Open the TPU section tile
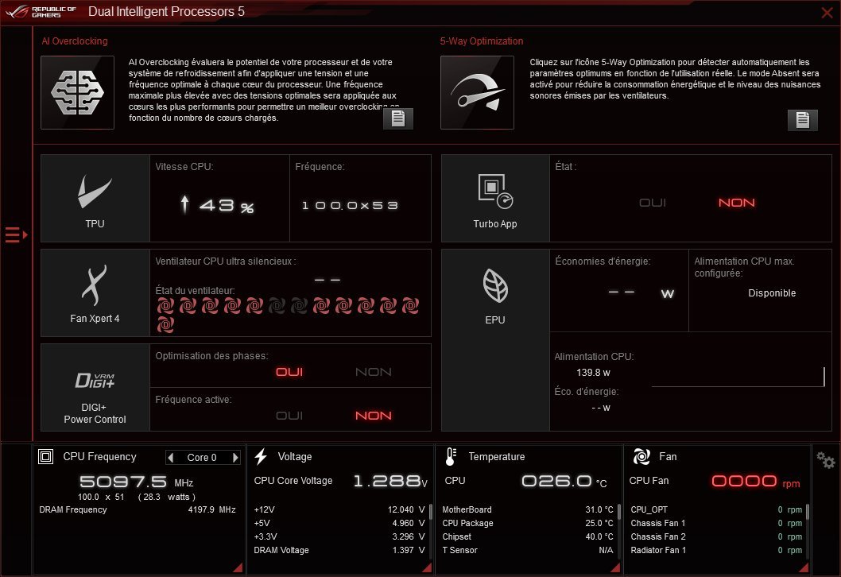The image size is (841, 577). pos(95,199)
